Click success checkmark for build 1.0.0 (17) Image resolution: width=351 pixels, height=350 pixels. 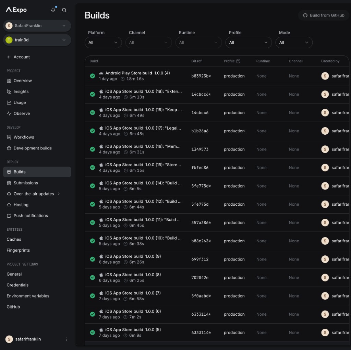[x=93, y=131]
